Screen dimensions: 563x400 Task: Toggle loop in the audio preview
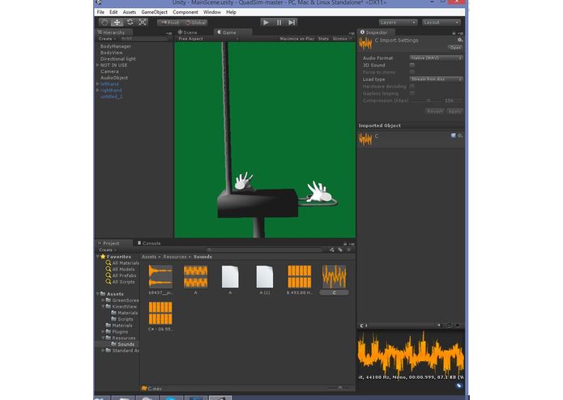449,326
